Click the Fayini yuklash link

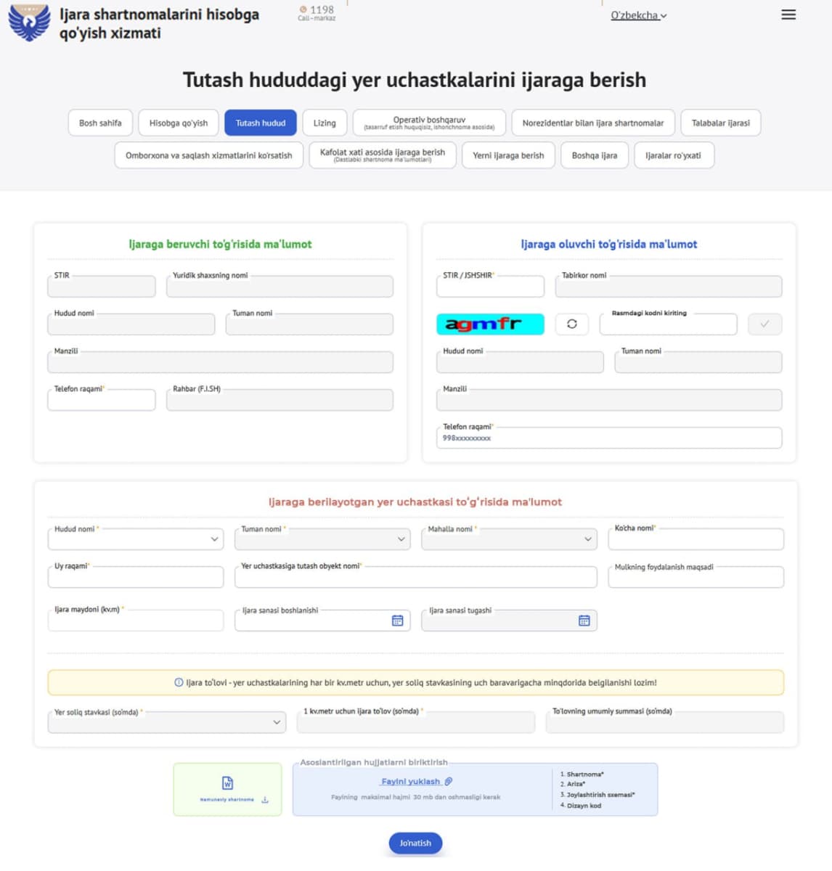click(x=411, y=781)
